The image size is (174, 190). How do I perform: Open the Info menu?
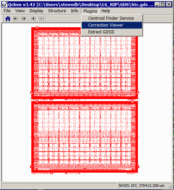coord(75,11)
